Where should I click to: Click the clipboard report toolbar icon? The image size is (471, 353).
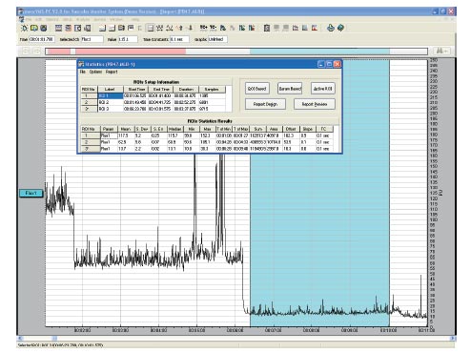pos(267,28)
